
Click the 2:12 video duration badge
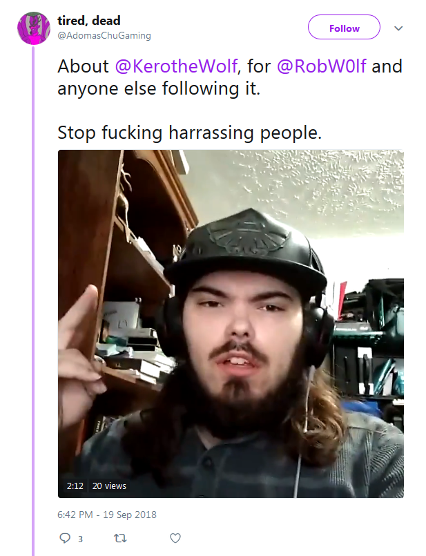tap(75, 486)
